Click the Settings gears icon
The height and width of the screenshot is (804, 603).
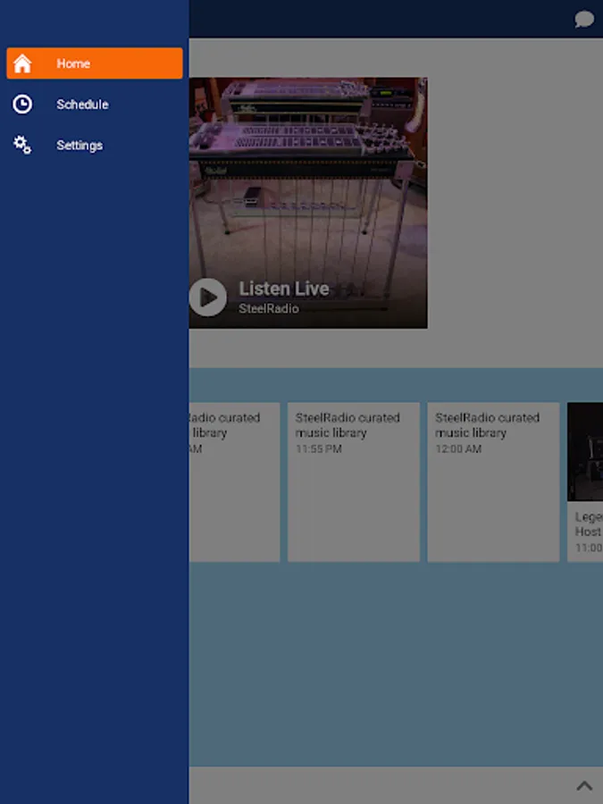coord(22,145)
